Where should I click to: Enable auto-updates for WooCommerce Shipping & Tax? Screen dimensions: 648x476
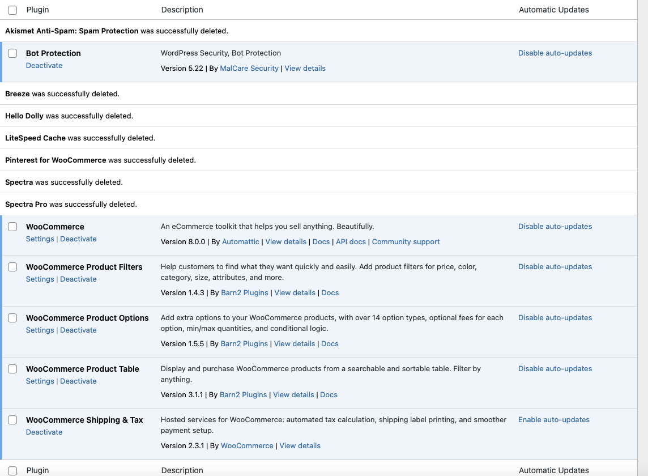[554, 419]
